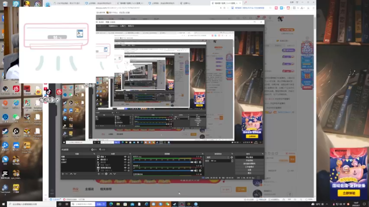The width and height of the screenshot is (369, 207).
Task: Open 麦克风/Aux audio settings gear in mixer
Action: (200, 162)
